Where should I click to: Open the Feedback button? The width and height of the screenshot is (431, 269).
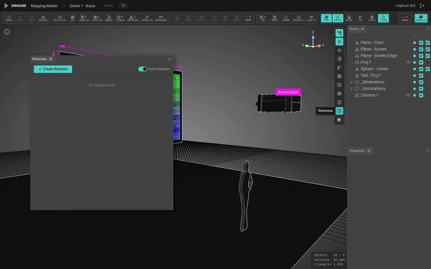(421, 18)
